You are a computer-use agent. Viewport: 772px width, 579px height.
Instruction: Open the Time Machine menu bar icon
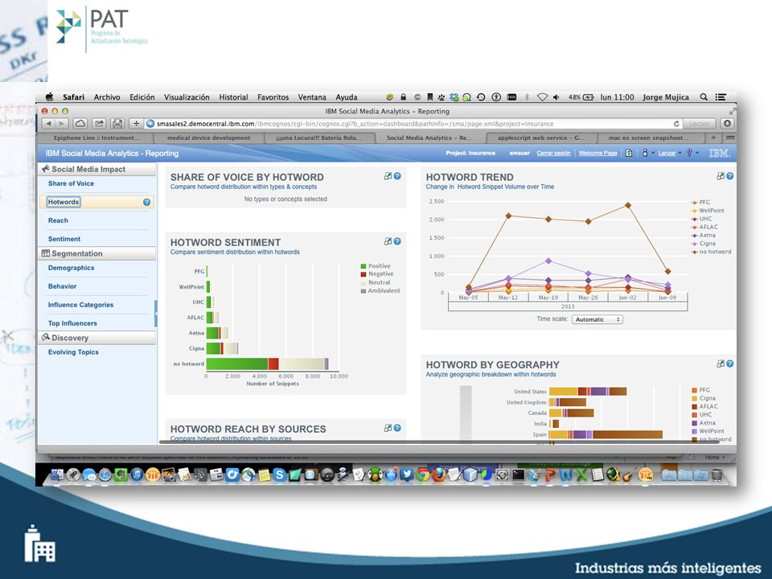coord(481,97)
